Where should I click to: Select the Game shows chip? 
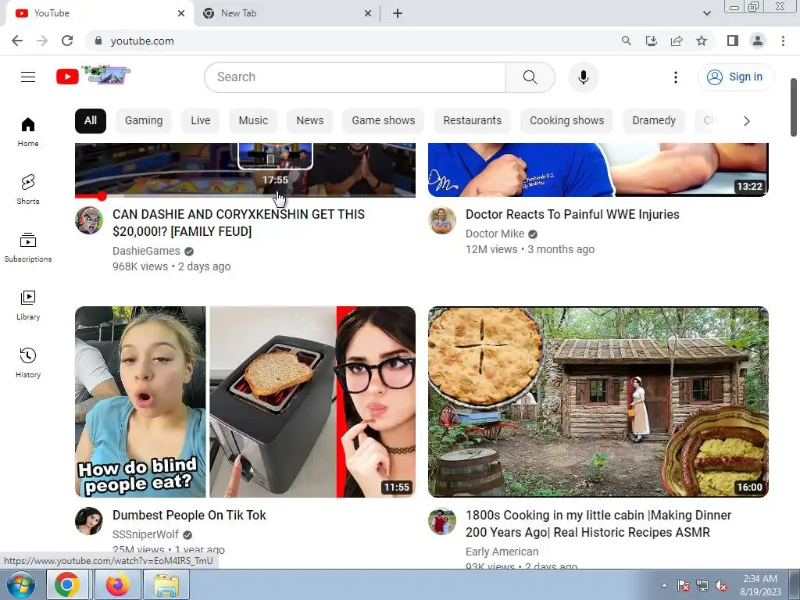point(383,121)
